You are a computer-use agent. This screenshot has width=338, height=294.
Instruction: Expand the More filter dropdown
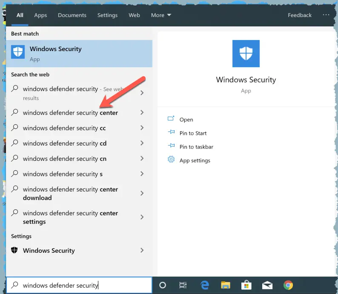click(x=161, y=15)
